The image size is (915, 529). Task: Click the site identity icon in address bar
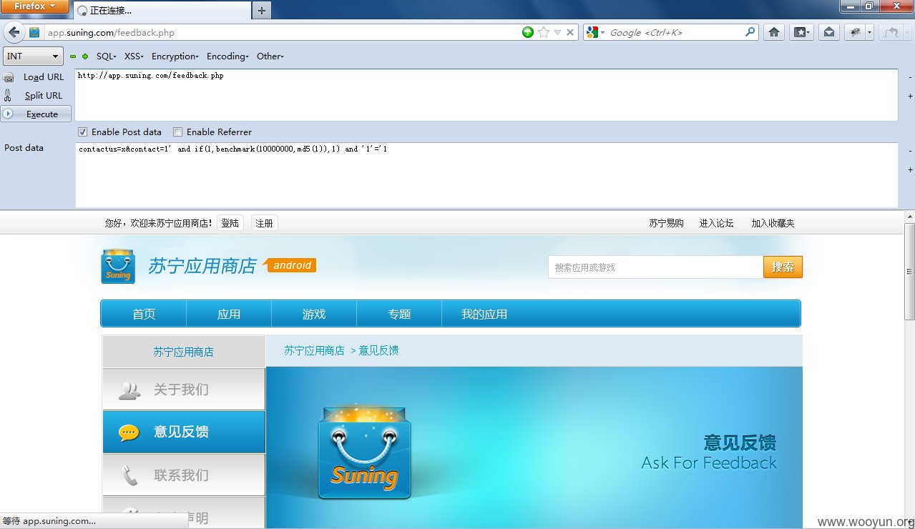34,32
